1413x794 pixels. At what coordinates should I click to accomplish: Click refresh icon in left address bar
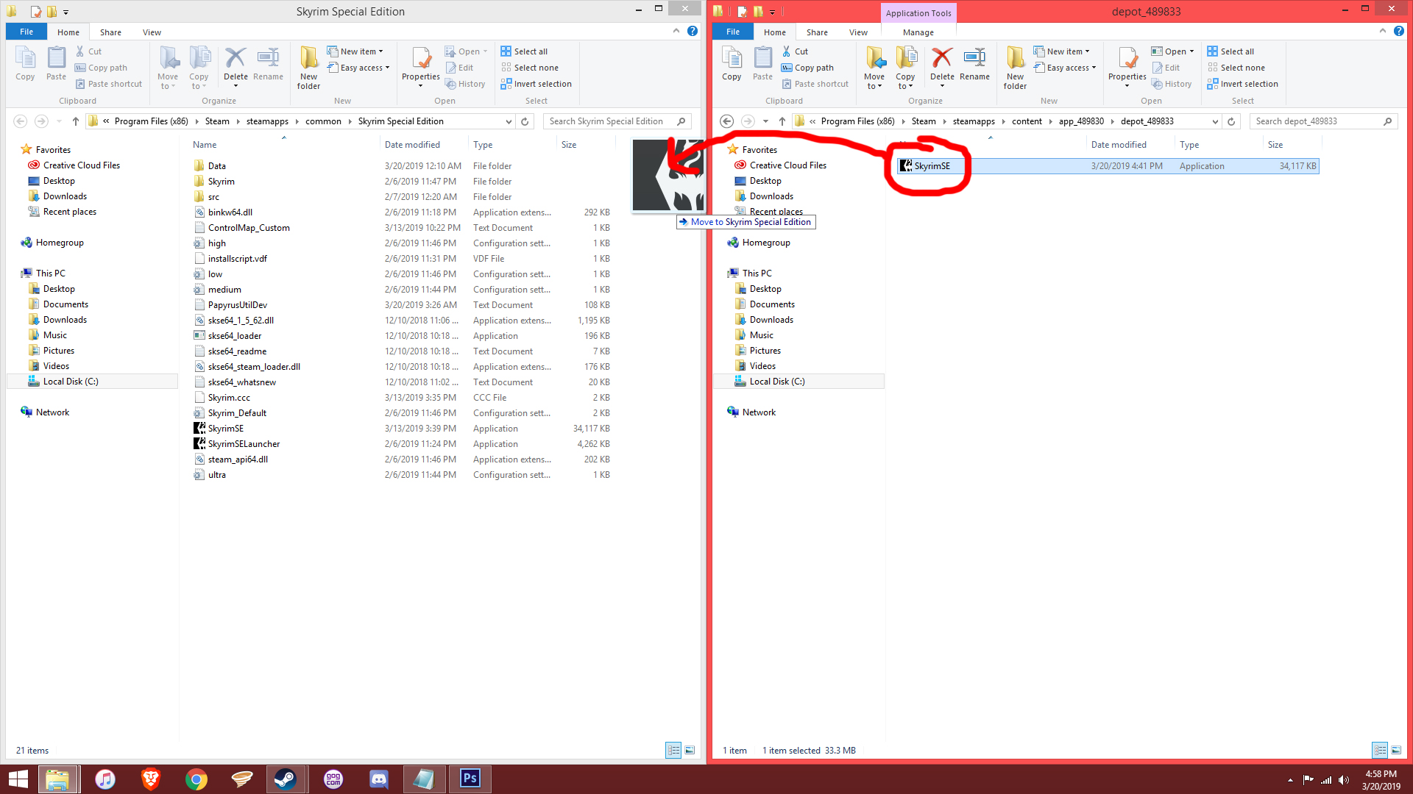pos(525,121)
